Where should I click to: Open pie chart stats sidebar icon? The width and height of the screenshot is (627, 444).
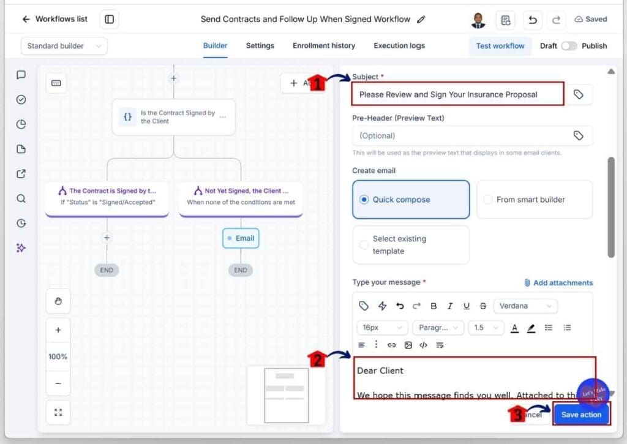point(21,124)
